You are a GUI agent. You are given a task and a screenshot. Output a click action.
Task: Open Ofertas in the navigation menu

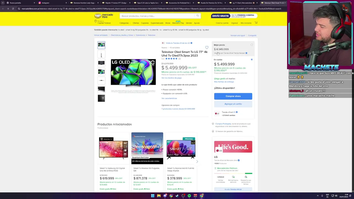136,23
